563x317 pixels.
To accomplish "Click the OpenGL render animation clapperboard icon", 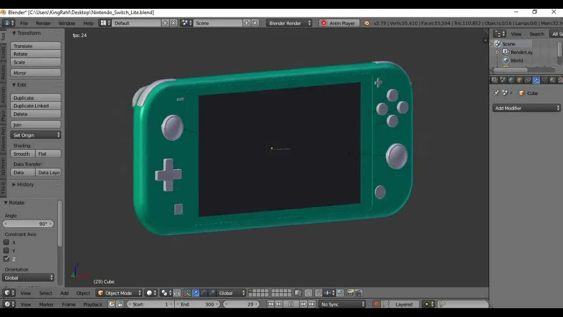I will pyautogui.click(x=358, y=293).
